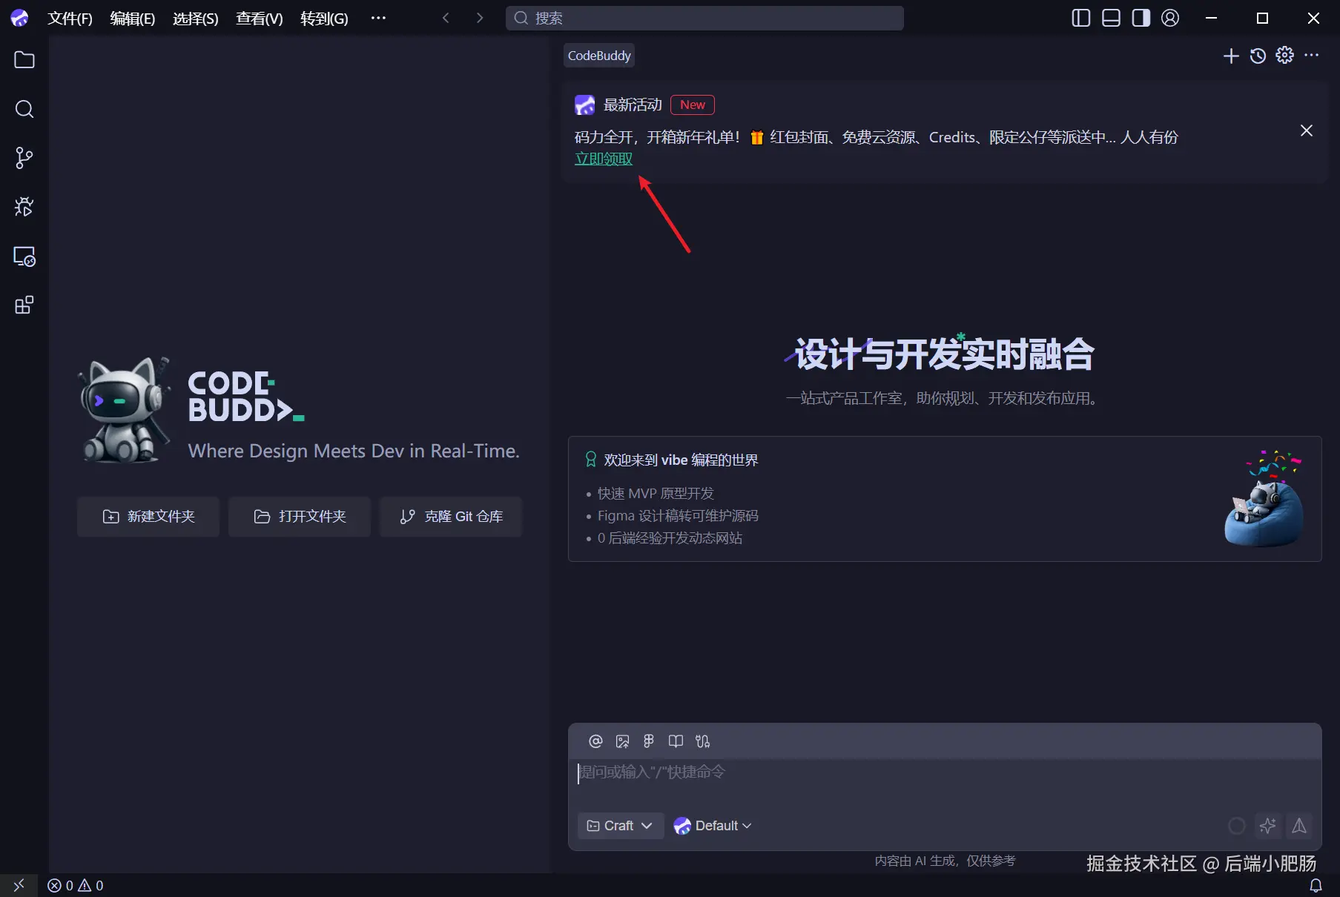Expand the Default model dropdown

point(713,826)
